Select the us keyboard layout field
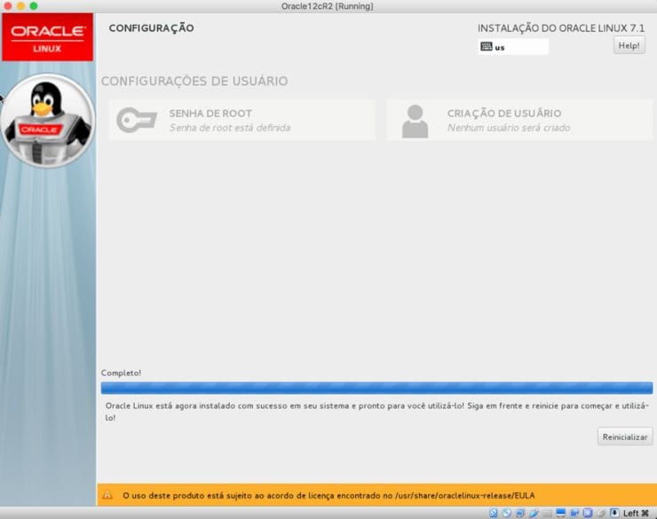 (513, 46)
